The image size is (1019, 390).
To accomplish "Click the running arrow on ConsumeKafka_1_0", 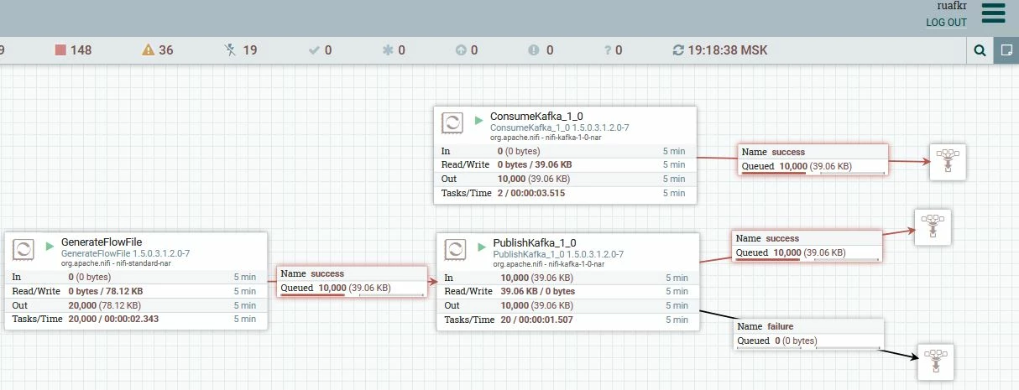I will [478, 120].
